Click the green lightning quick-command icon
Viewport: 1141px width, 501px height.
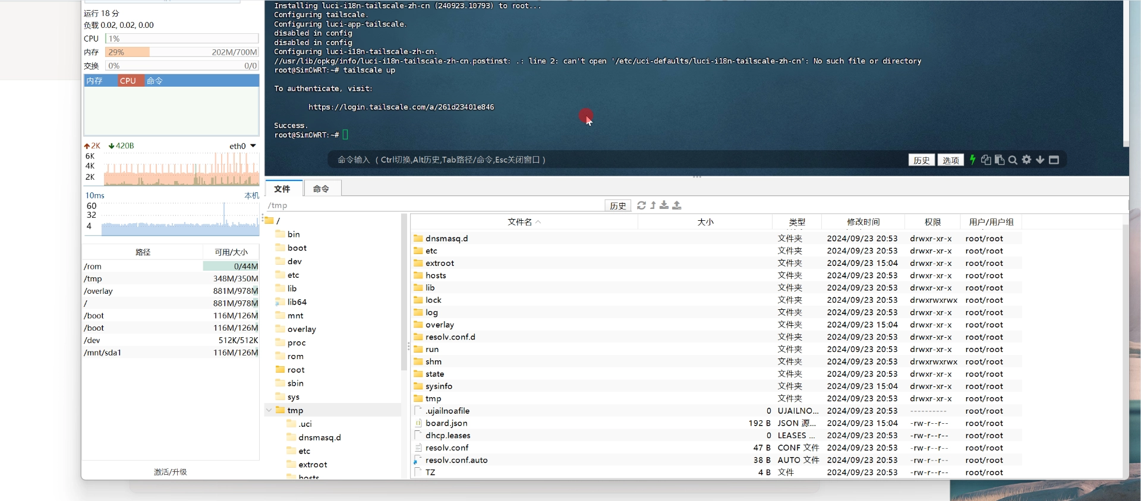pos(973,160)
